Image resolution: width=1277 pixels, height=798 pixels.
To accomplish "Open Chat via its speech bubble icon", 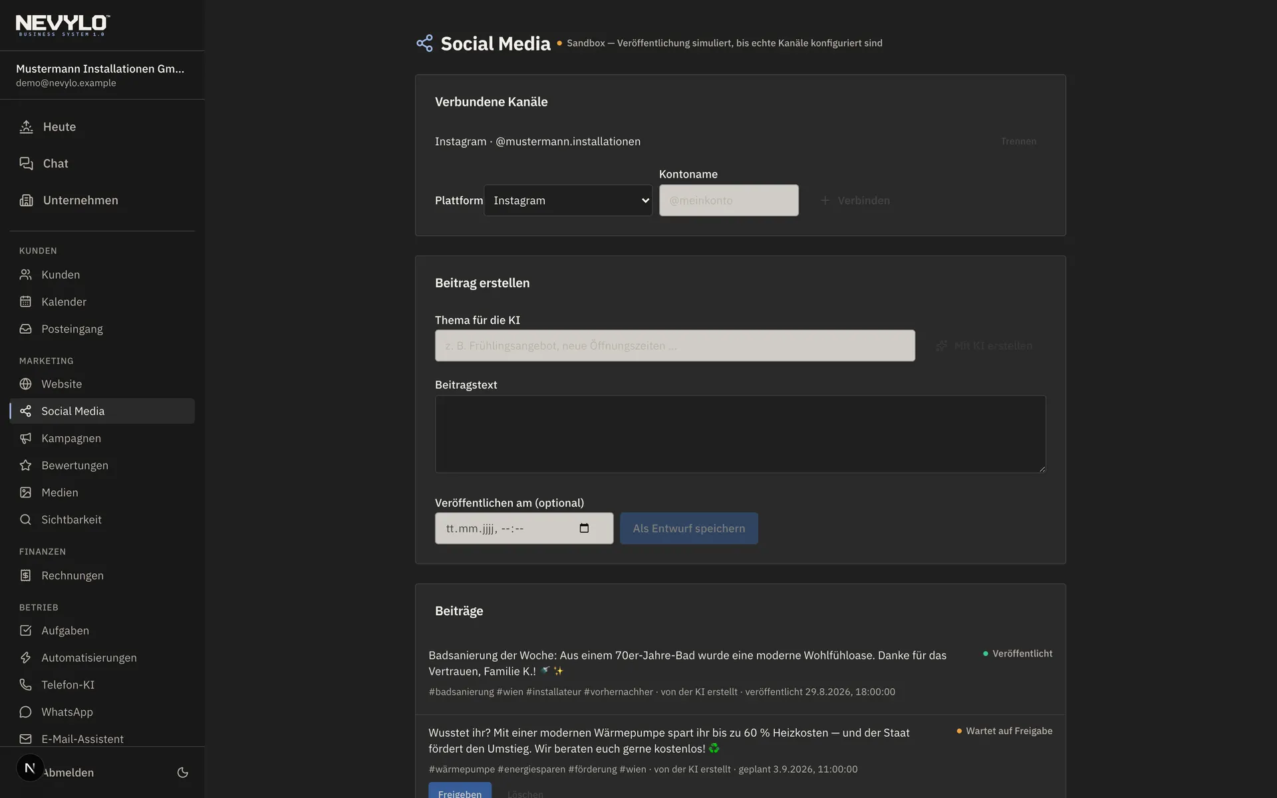I will click(x=26, y=164).
